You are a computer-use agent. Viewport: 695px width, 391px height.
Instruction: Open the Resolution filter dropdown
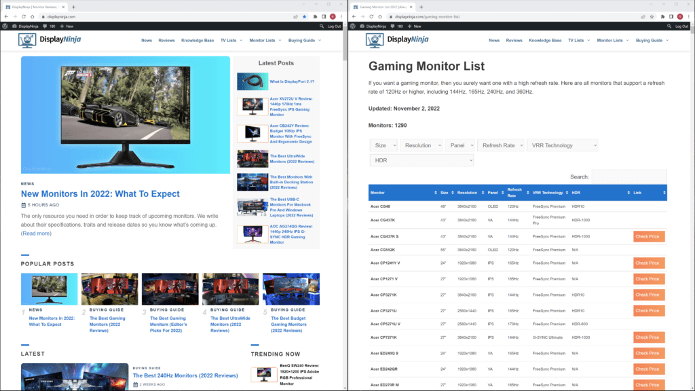(421, 145)
